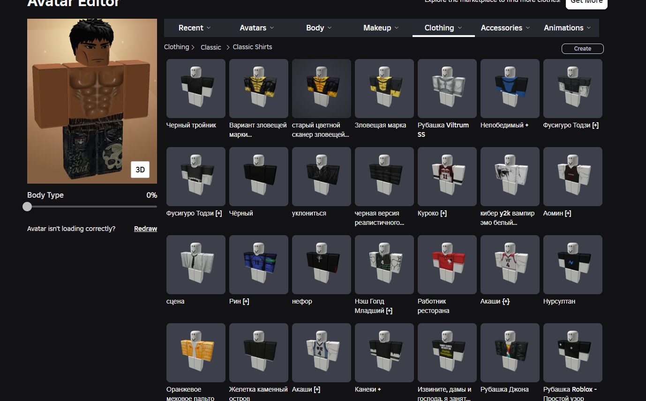Choose the Куроко [+] jersey thumbnail

click(447, 177)
